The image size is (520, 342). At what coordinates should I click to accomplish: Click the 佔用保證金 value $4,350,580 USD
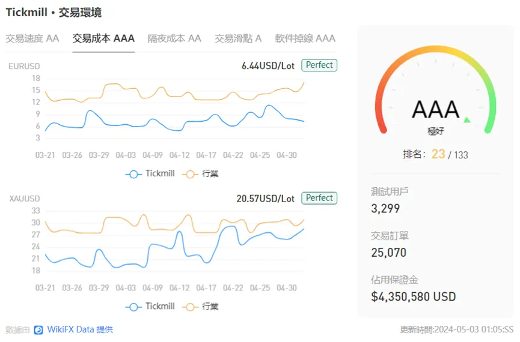414,296
